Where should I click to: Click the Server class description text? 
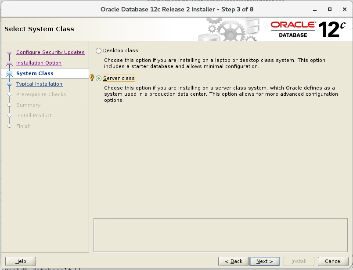(221, 94)
